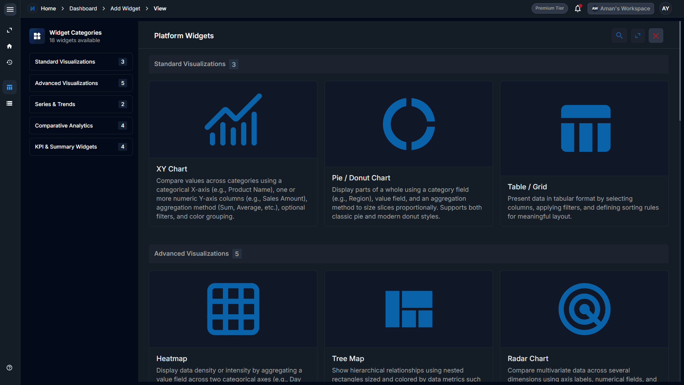
Task: Select the Pie / Donut Chart icon
Action: click(409, 124)
